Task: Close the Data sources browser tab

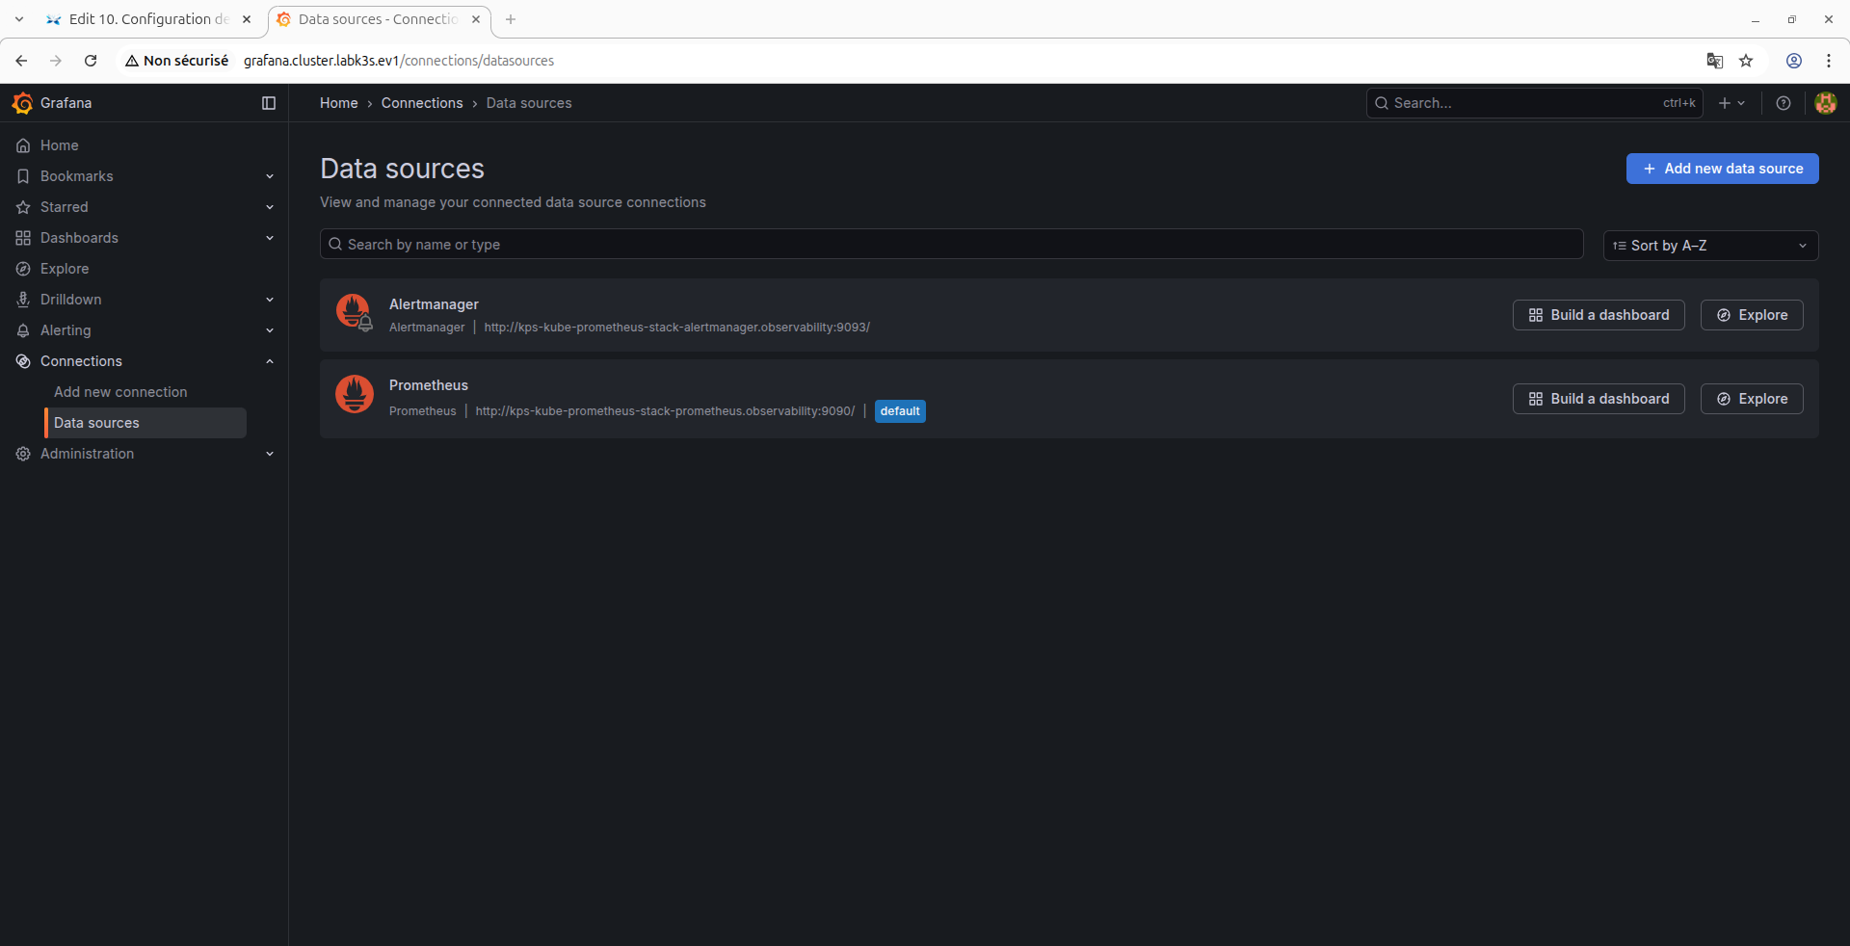Action: point(476,19)
